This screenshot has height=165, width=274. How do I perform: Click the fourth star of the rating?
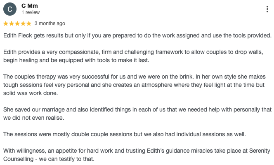tap(23, 23)
